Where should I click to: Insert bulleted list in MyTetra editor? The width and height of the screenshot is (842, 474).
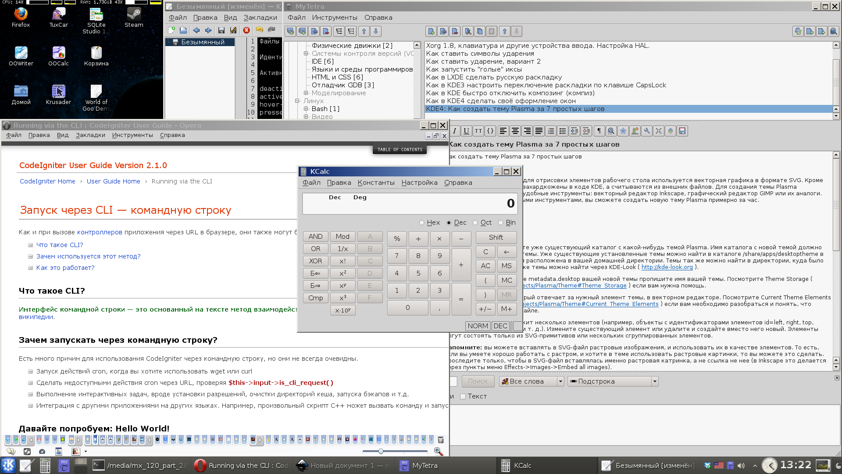pos(563,131)
